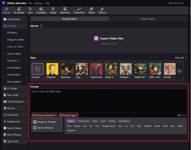The image size is (191, 150).
Task: Select the Custom style thumbnail
Action: tap(38, 69)
